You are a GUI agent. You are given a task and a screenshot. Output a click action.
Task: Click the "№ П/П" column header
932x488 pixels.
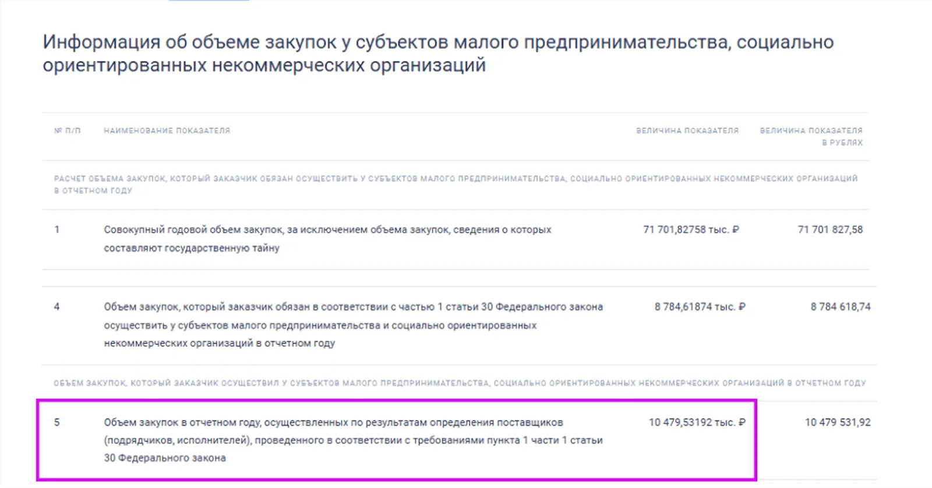pyautogui.click(x=67, y=130)
